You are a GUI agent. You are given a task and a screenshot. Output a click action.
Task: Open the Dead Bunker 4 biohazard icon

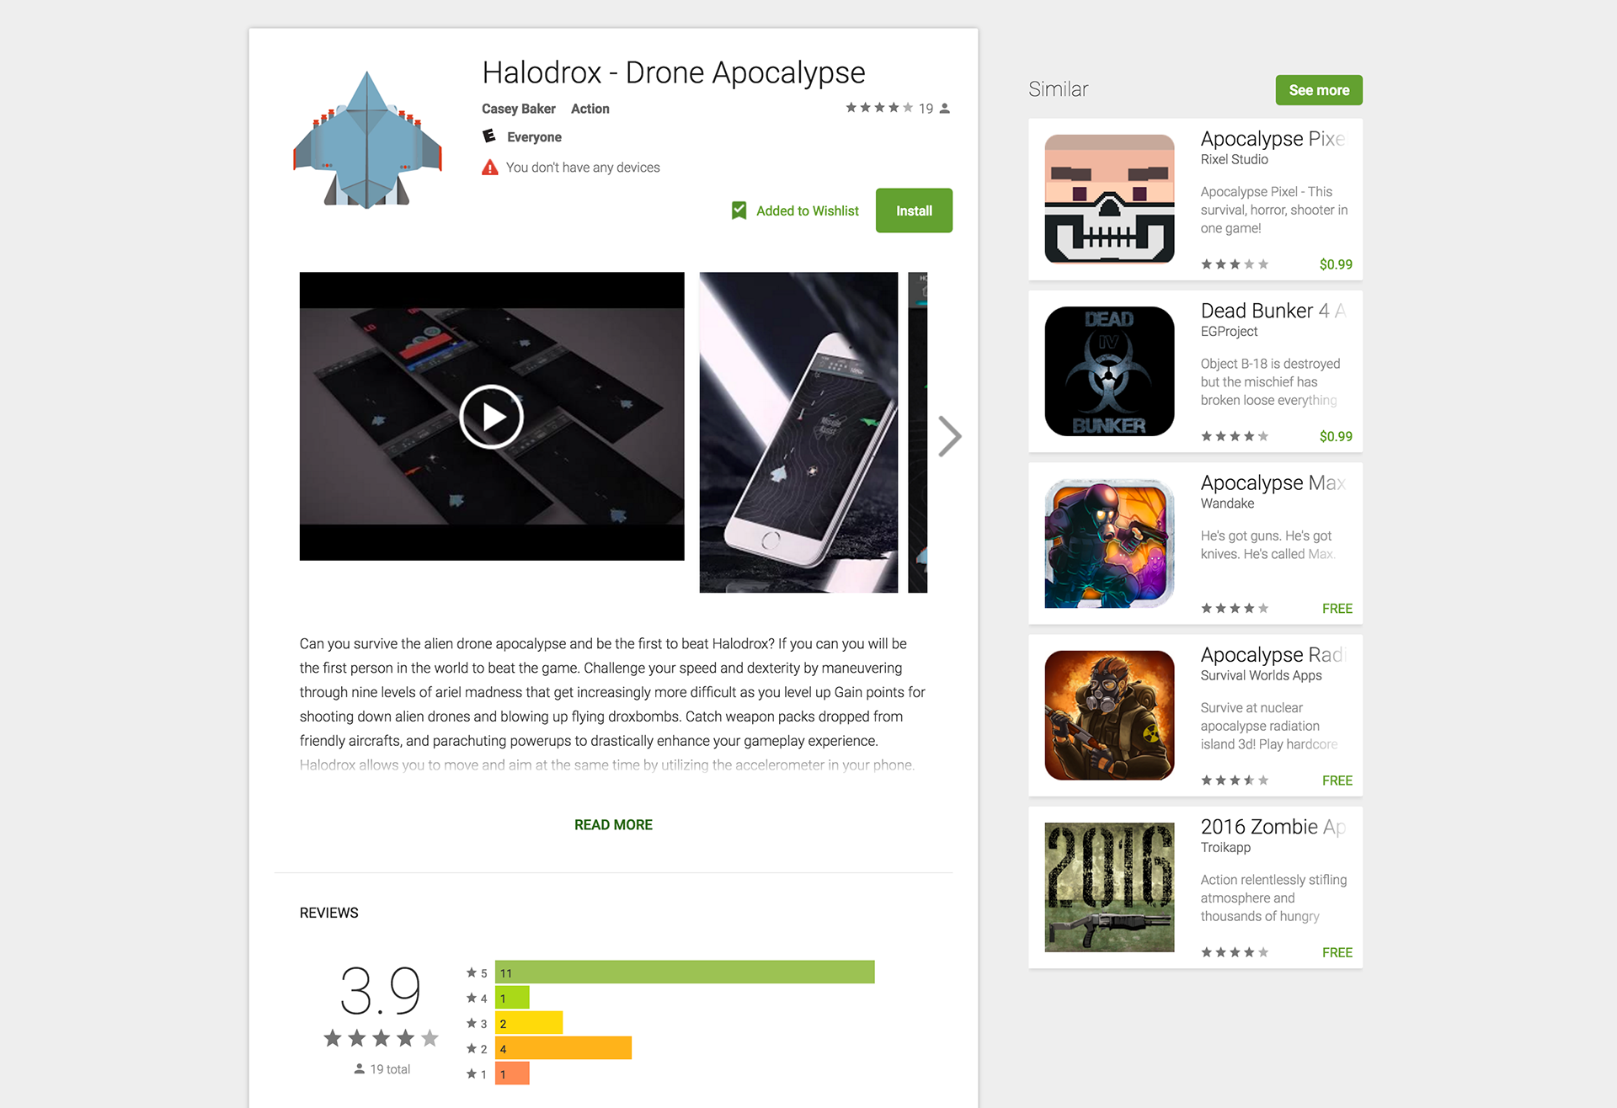click(1109, 371)
